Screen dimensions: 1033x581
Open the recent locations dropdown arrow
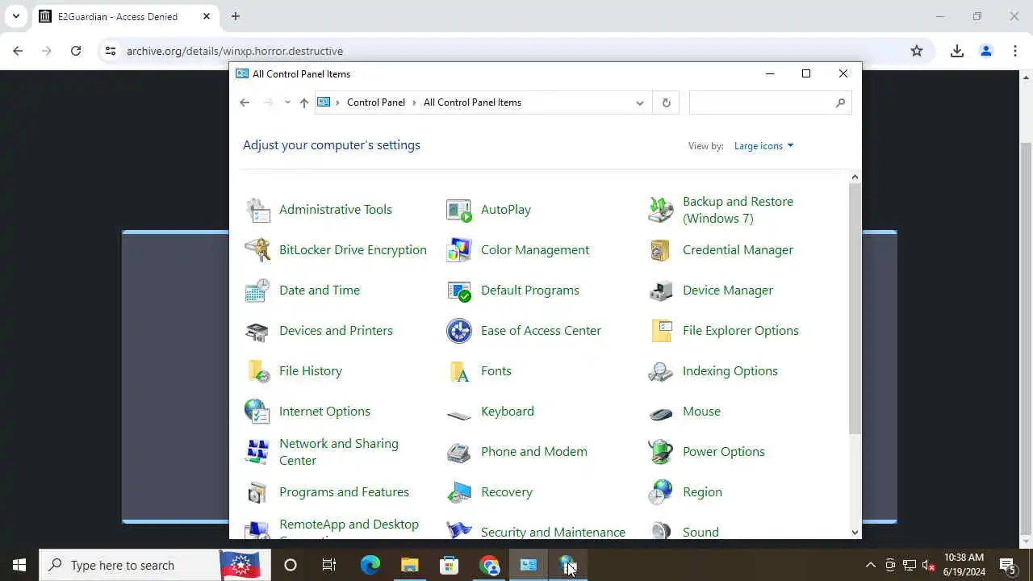pos(287,102)
